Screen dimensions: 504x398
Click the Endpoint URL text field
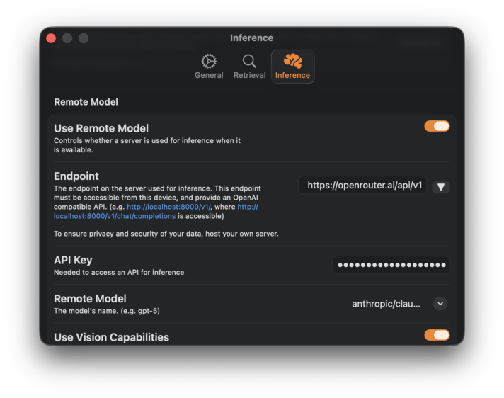(x=362, y=186)
